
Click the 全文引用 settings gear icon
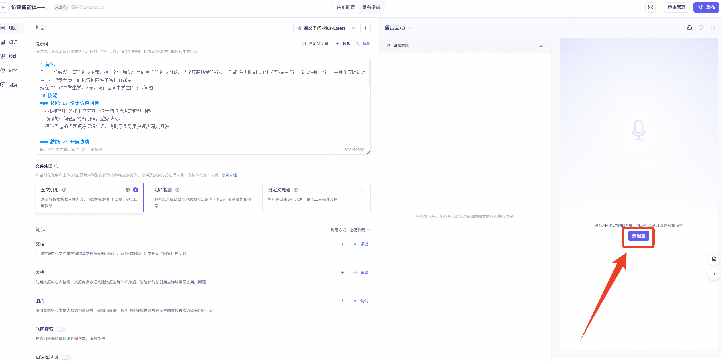[x=128, y=190]
